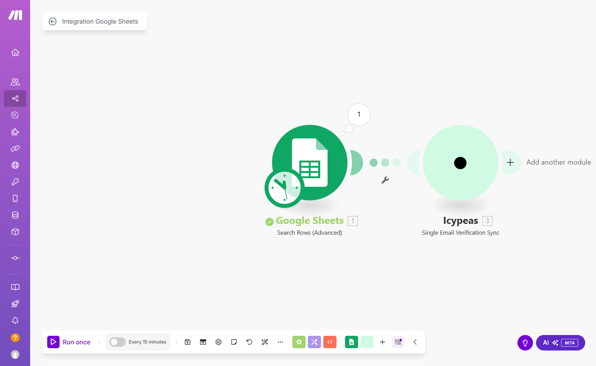Screen dimensions: 596x366
Task: Toggle the scenario scheduling switch
Action: [x=117, y=342]
